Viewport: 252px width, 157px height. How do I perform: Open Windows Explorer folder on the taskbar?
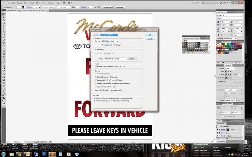(x=12, y=154)
